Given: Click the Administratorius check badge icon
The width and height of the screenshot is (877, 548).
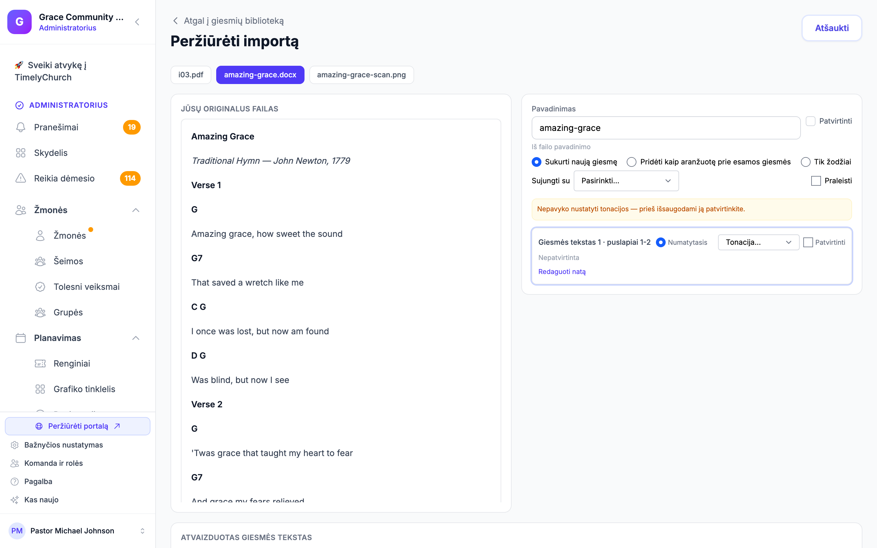Looking at the screenshot, I should [x=19, y=105].
